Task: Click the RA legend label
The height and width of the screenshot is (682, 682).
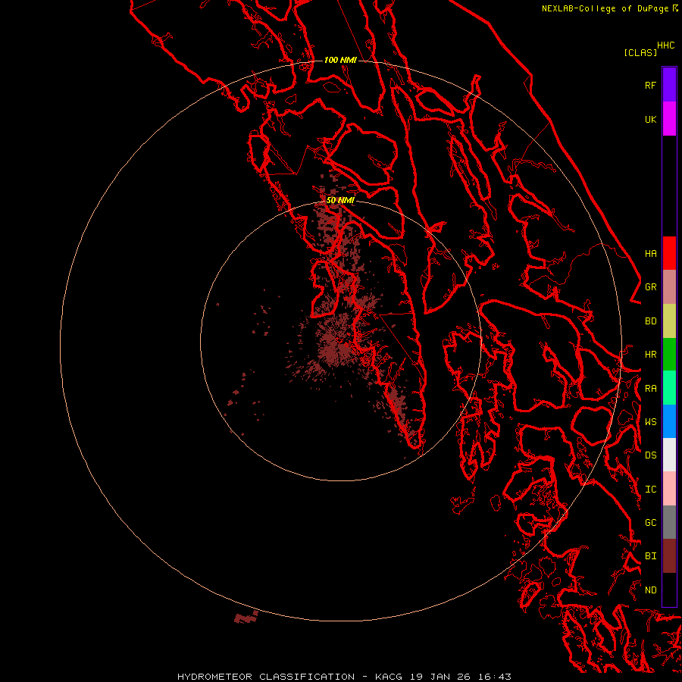Action: 650,389
